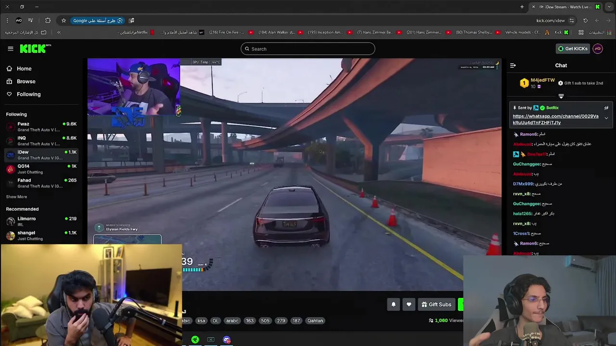Open the tab grid icon in bookmarks bar
This screenshot has width=616, height=346.
(x=581, y=32)
